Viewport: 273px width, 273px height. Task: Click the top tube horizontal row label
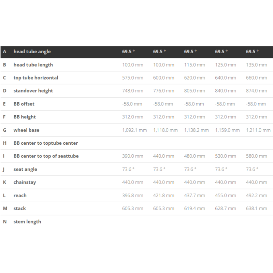36,77
